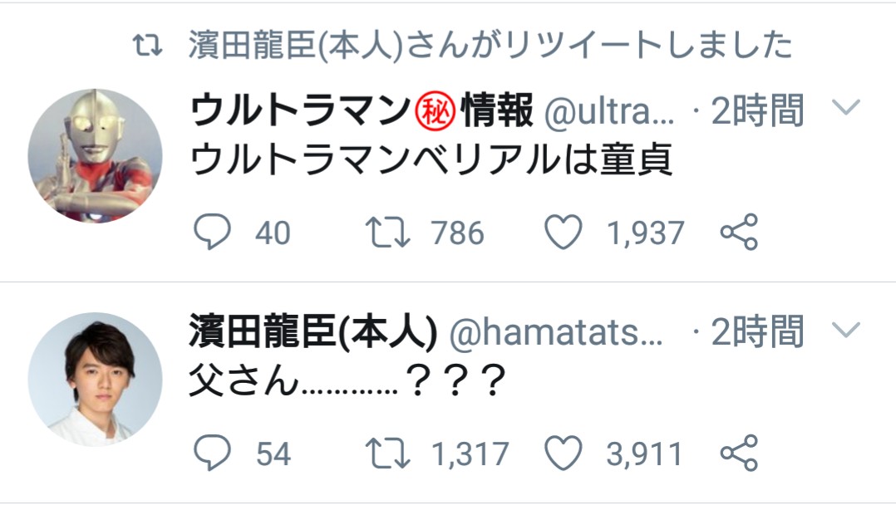Tap the @hamatats handle
Screen dimensions: 896x510
[555, 333]
